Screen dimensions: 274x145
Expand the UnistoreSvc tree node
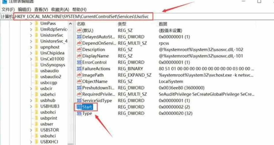[x=31, y=35]
